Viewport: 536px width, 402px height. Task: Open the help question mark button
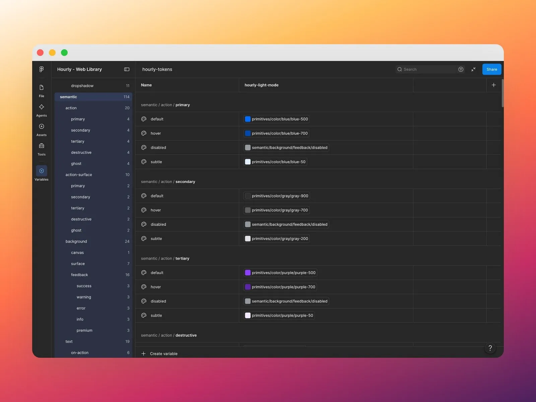[x=490, y=348]
